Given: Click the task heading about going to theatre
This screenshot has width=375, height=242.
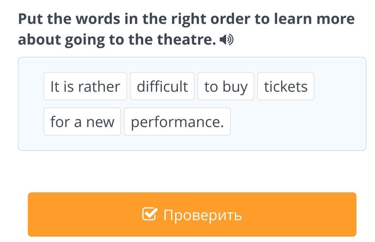Looking at the screenshot, I should (x=186, y=29).
